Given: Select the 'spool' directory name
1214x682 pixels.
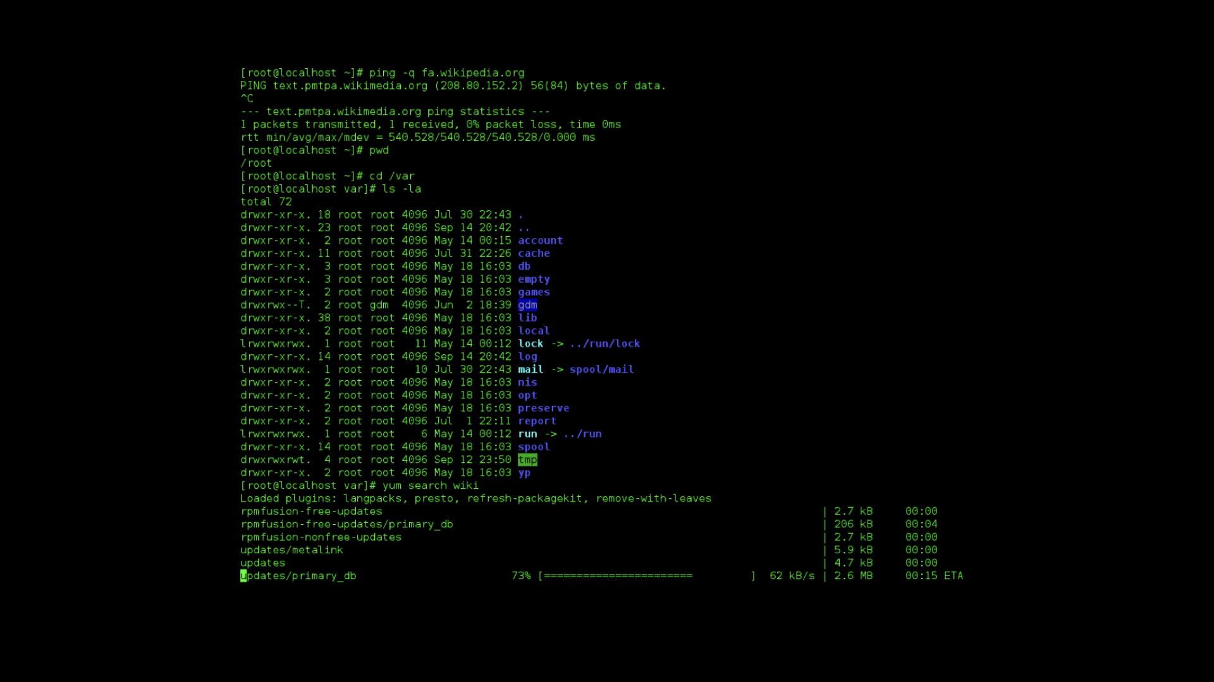Looking at the screenshot, I should (534, 446).
